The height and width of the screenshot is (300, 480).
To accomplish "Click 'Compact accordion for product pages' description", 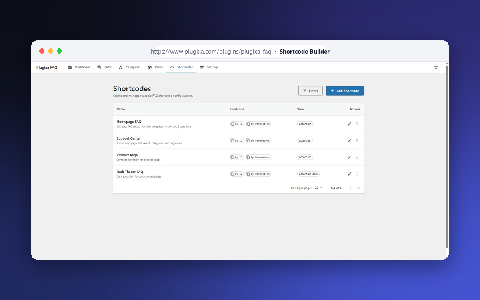I will point(138,160).
